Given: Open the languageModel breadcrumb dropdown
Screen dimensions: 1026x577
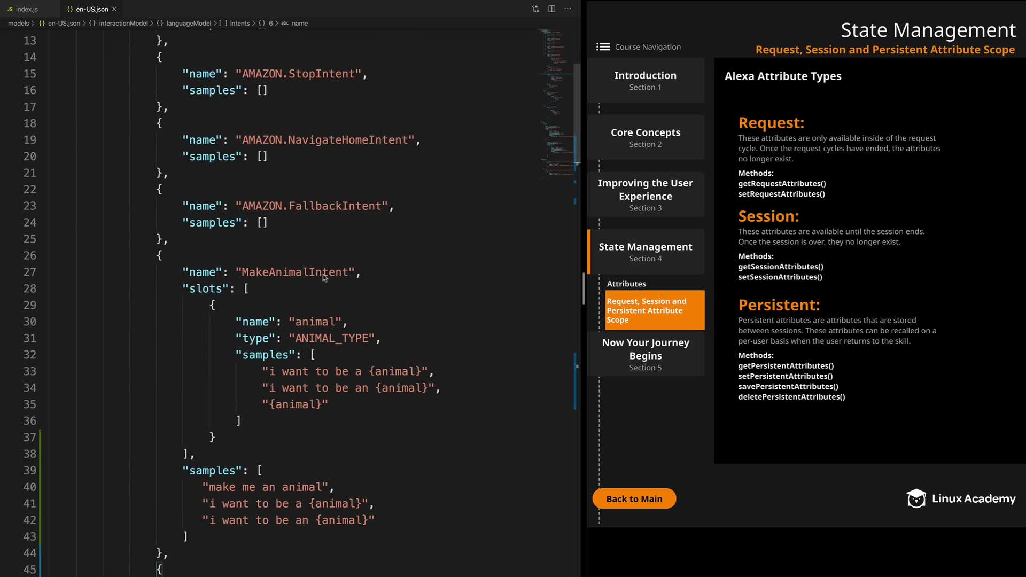Looking at the screenshot, I should pos(188,24).
